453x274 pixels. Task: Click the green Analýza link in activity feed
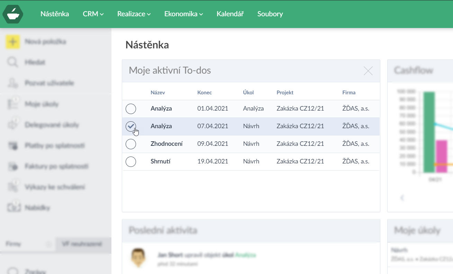(x=245, y=255)
